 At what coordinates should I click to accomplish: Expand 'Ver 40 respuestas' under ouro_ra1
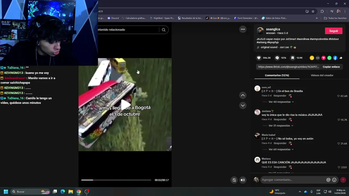(281, 102)
